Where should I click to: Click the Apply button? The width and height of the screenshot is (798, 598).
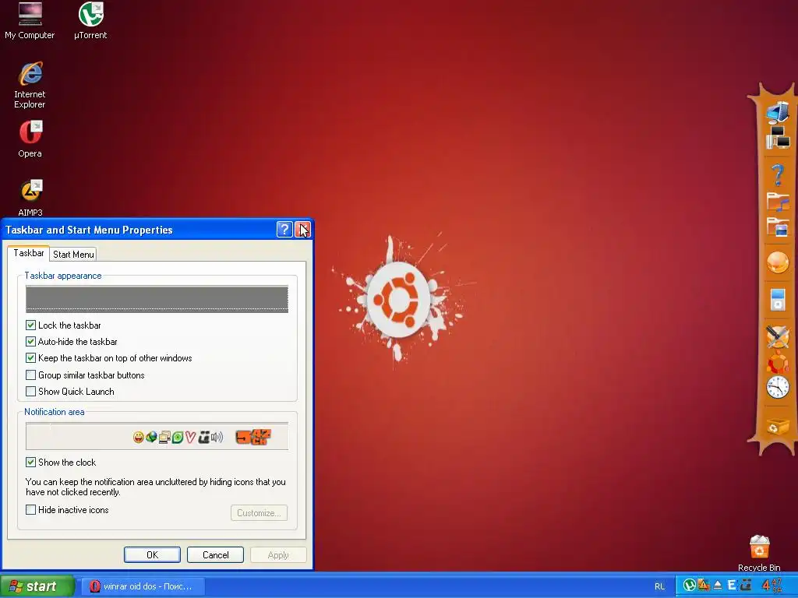pos(278,554)
